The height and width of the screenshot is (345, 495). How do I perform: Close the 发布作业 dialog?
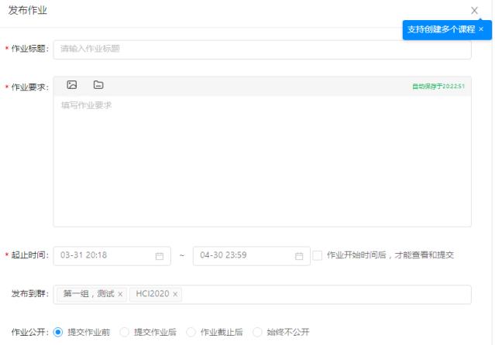click(x=474, y=11)
